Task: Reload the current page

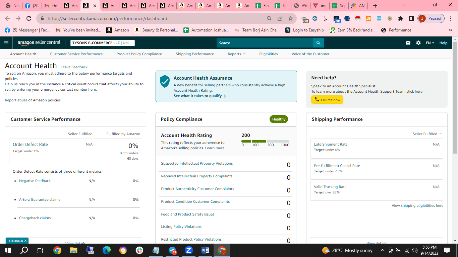Action: (29, 18)
